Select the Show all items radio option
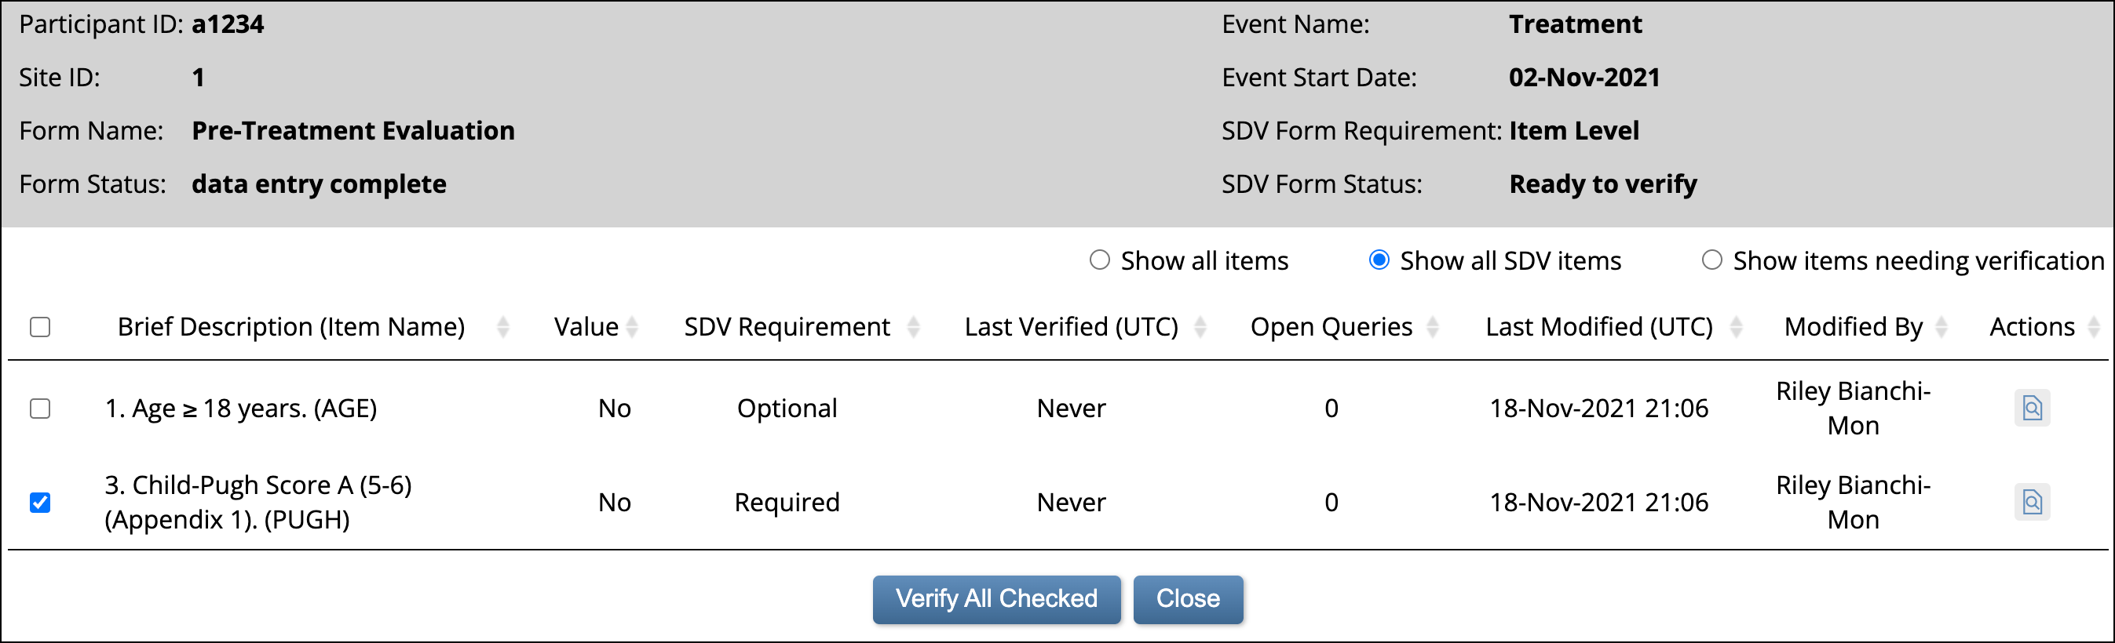Screen dimensions: 2115x643 tap(1098, 260)
